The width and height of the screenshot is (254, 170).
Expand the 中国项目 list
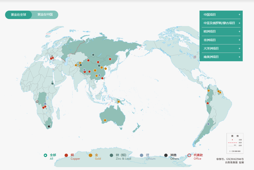pos(221,15)
